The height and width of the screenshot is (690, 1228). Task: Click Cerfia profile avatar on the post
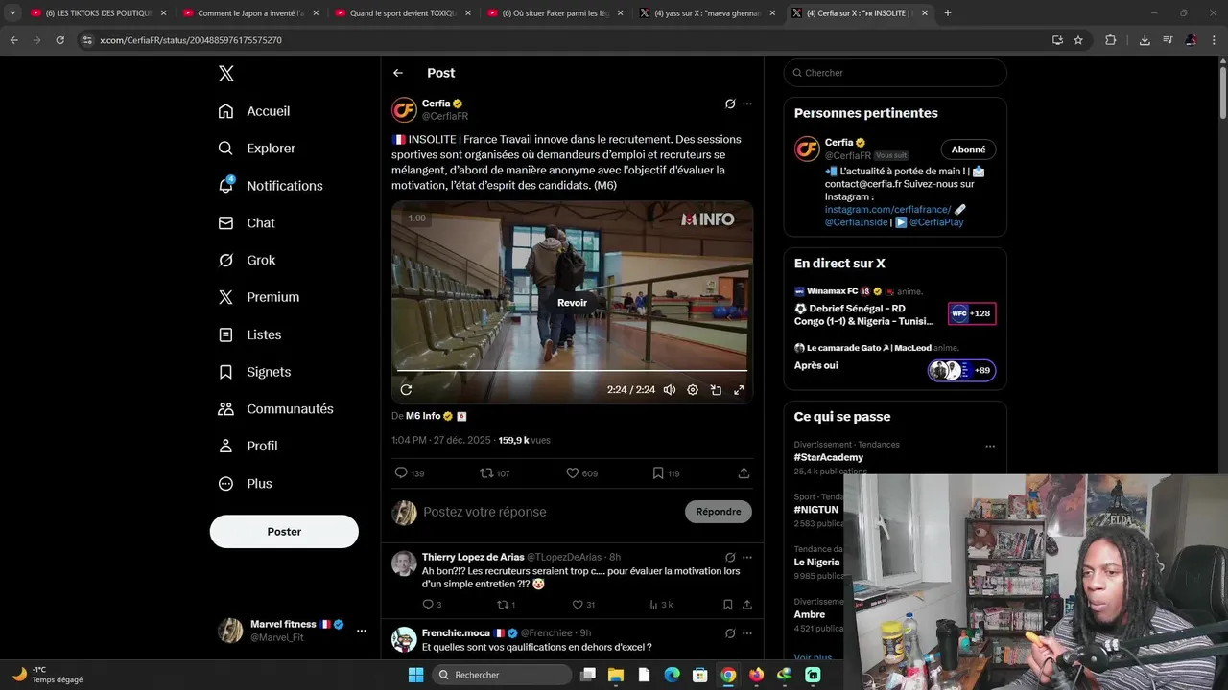tap(404, 110)
